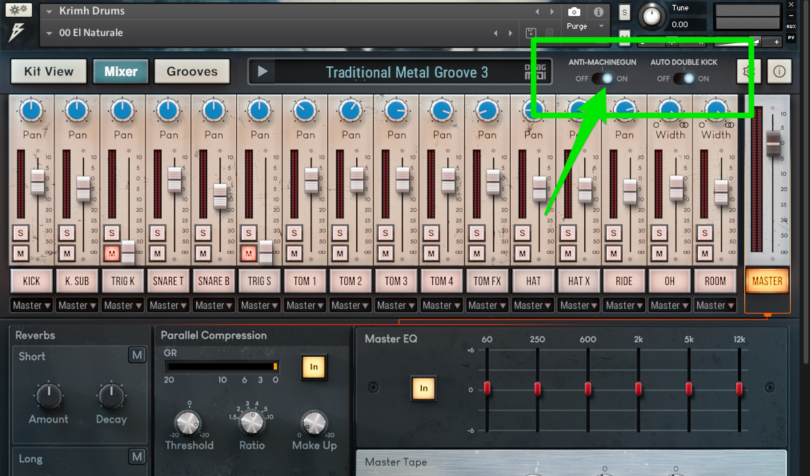This screenshot has width=810, height=476.
Task: Click the Kontakt snowflake icon
Action: (x=18, y=10)
